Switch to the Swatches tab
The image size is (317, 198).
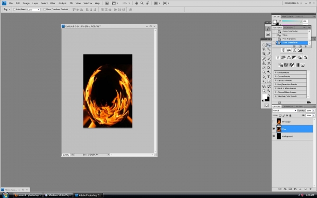click(287, 16)
